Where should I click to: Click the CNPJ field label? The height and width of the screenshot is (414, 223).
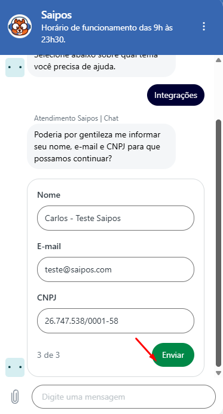pos(47,298)
